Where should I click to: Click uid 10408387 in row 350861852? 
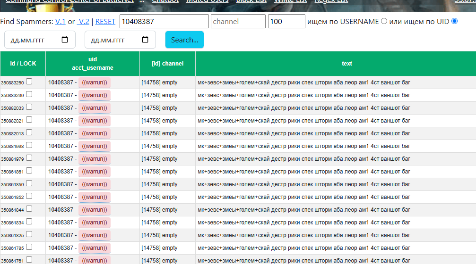61,197
